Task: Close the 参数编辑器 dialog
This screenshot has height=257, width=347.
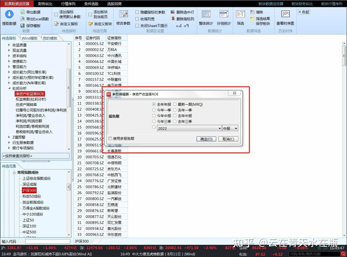Action: [234, 93]
